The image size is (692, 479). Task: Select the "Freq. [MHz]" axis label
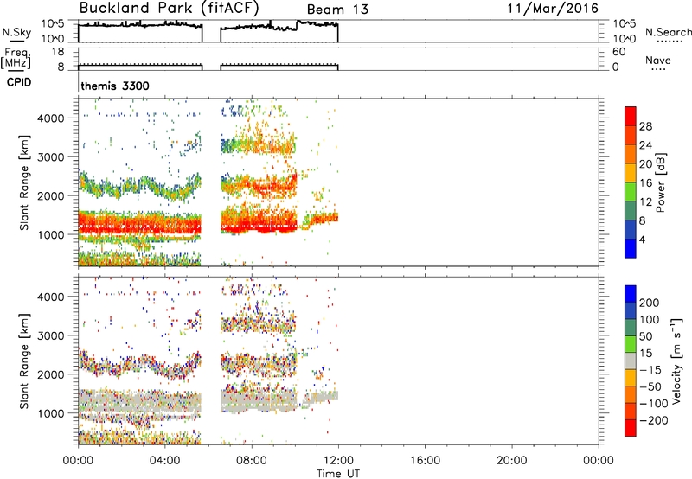click(16, 58)
